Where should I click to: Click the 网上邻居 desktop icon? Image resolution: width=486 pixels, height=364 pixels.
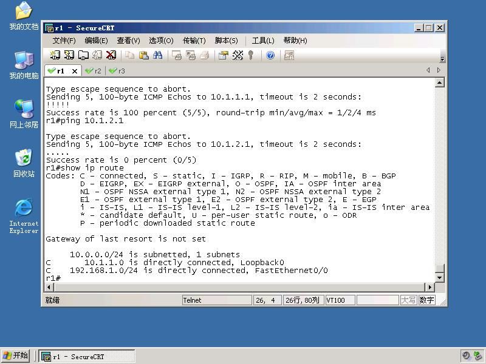click(24, 114)
